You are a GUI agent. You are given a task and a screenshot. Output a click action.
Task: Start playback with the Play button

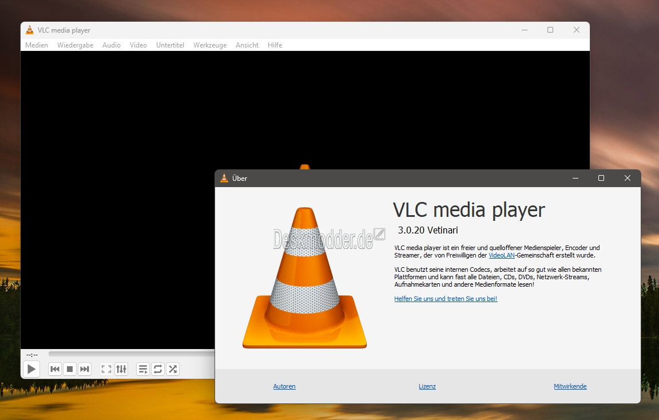31,369
